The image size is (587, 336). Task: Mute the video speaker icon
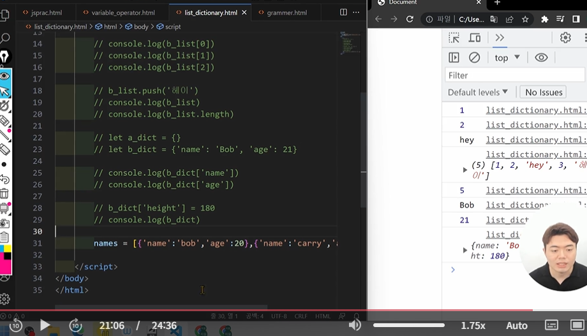[355, 325]
